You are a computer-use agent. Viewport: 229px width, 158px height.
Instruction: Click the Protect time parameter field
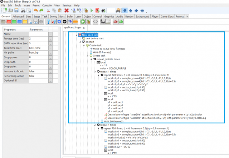38,39
